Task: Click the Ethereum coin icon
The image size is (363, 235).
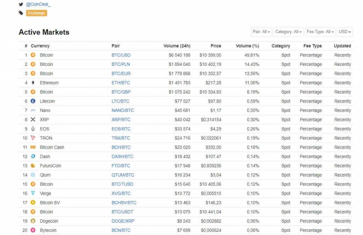Action: (x=33, y=83)
